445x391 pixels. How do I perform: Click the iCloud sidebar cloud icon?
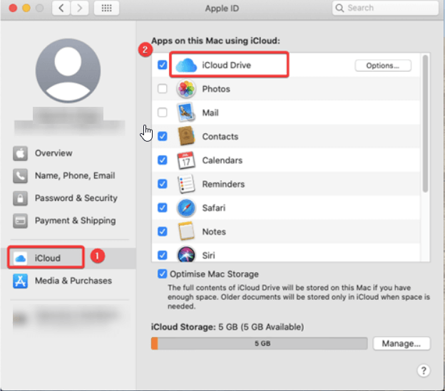[20, 258]
